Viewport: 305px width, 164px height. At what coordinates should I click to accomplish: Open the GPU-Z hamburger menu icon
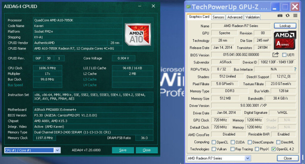tap(295, 16)
